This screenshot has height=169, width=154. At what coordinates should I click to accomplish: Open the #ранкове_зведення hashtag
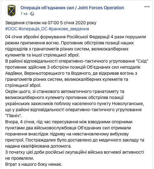click(69, 29)
